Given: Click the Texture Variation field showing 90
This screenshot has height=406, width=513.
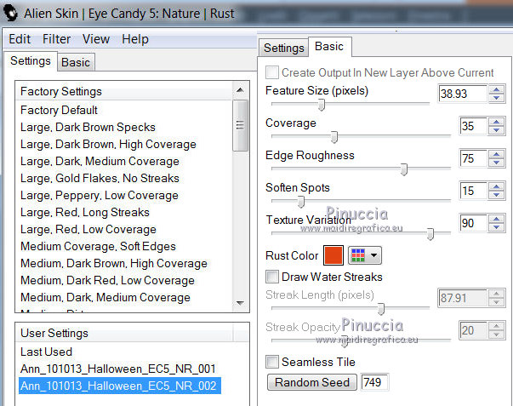Looking at the screenshot, I should [473, 223].
